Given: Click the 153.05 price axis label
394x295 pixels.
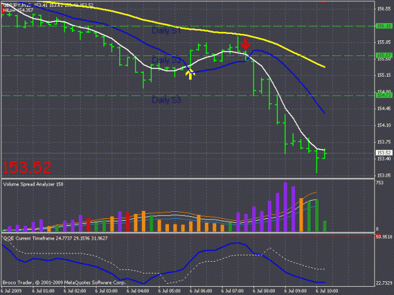Looking at the screenshot, I should coord(384,175).
